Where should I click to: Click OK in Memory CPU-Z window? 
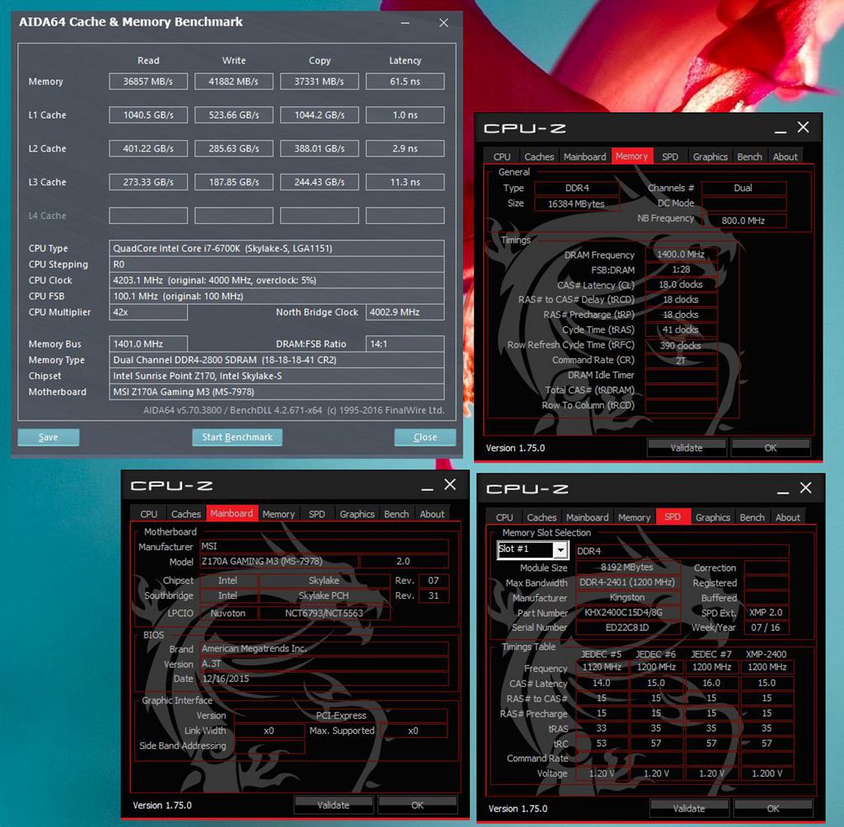(x=771, y=447)
